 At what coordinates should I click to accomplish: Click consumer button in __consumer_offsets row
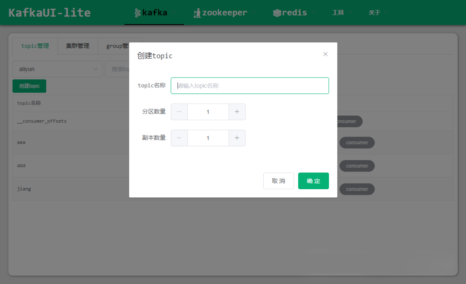350,122
